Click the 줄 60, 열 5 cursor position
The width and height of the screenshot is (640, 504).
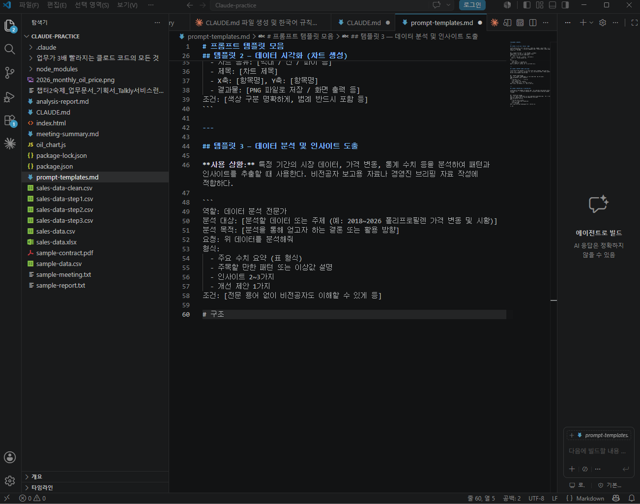tap(481, 498)
